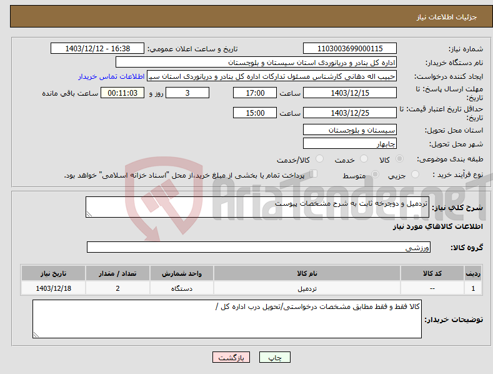Click the row number 1 cell
The height and width of the screenshot is (374, 493).
coord(473,288)
